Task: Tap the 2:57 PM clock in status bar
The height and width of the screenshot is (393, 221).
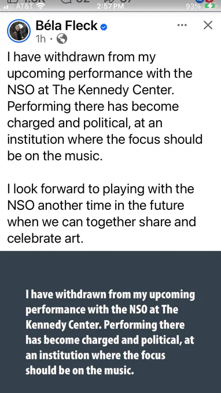Action: 110,6
